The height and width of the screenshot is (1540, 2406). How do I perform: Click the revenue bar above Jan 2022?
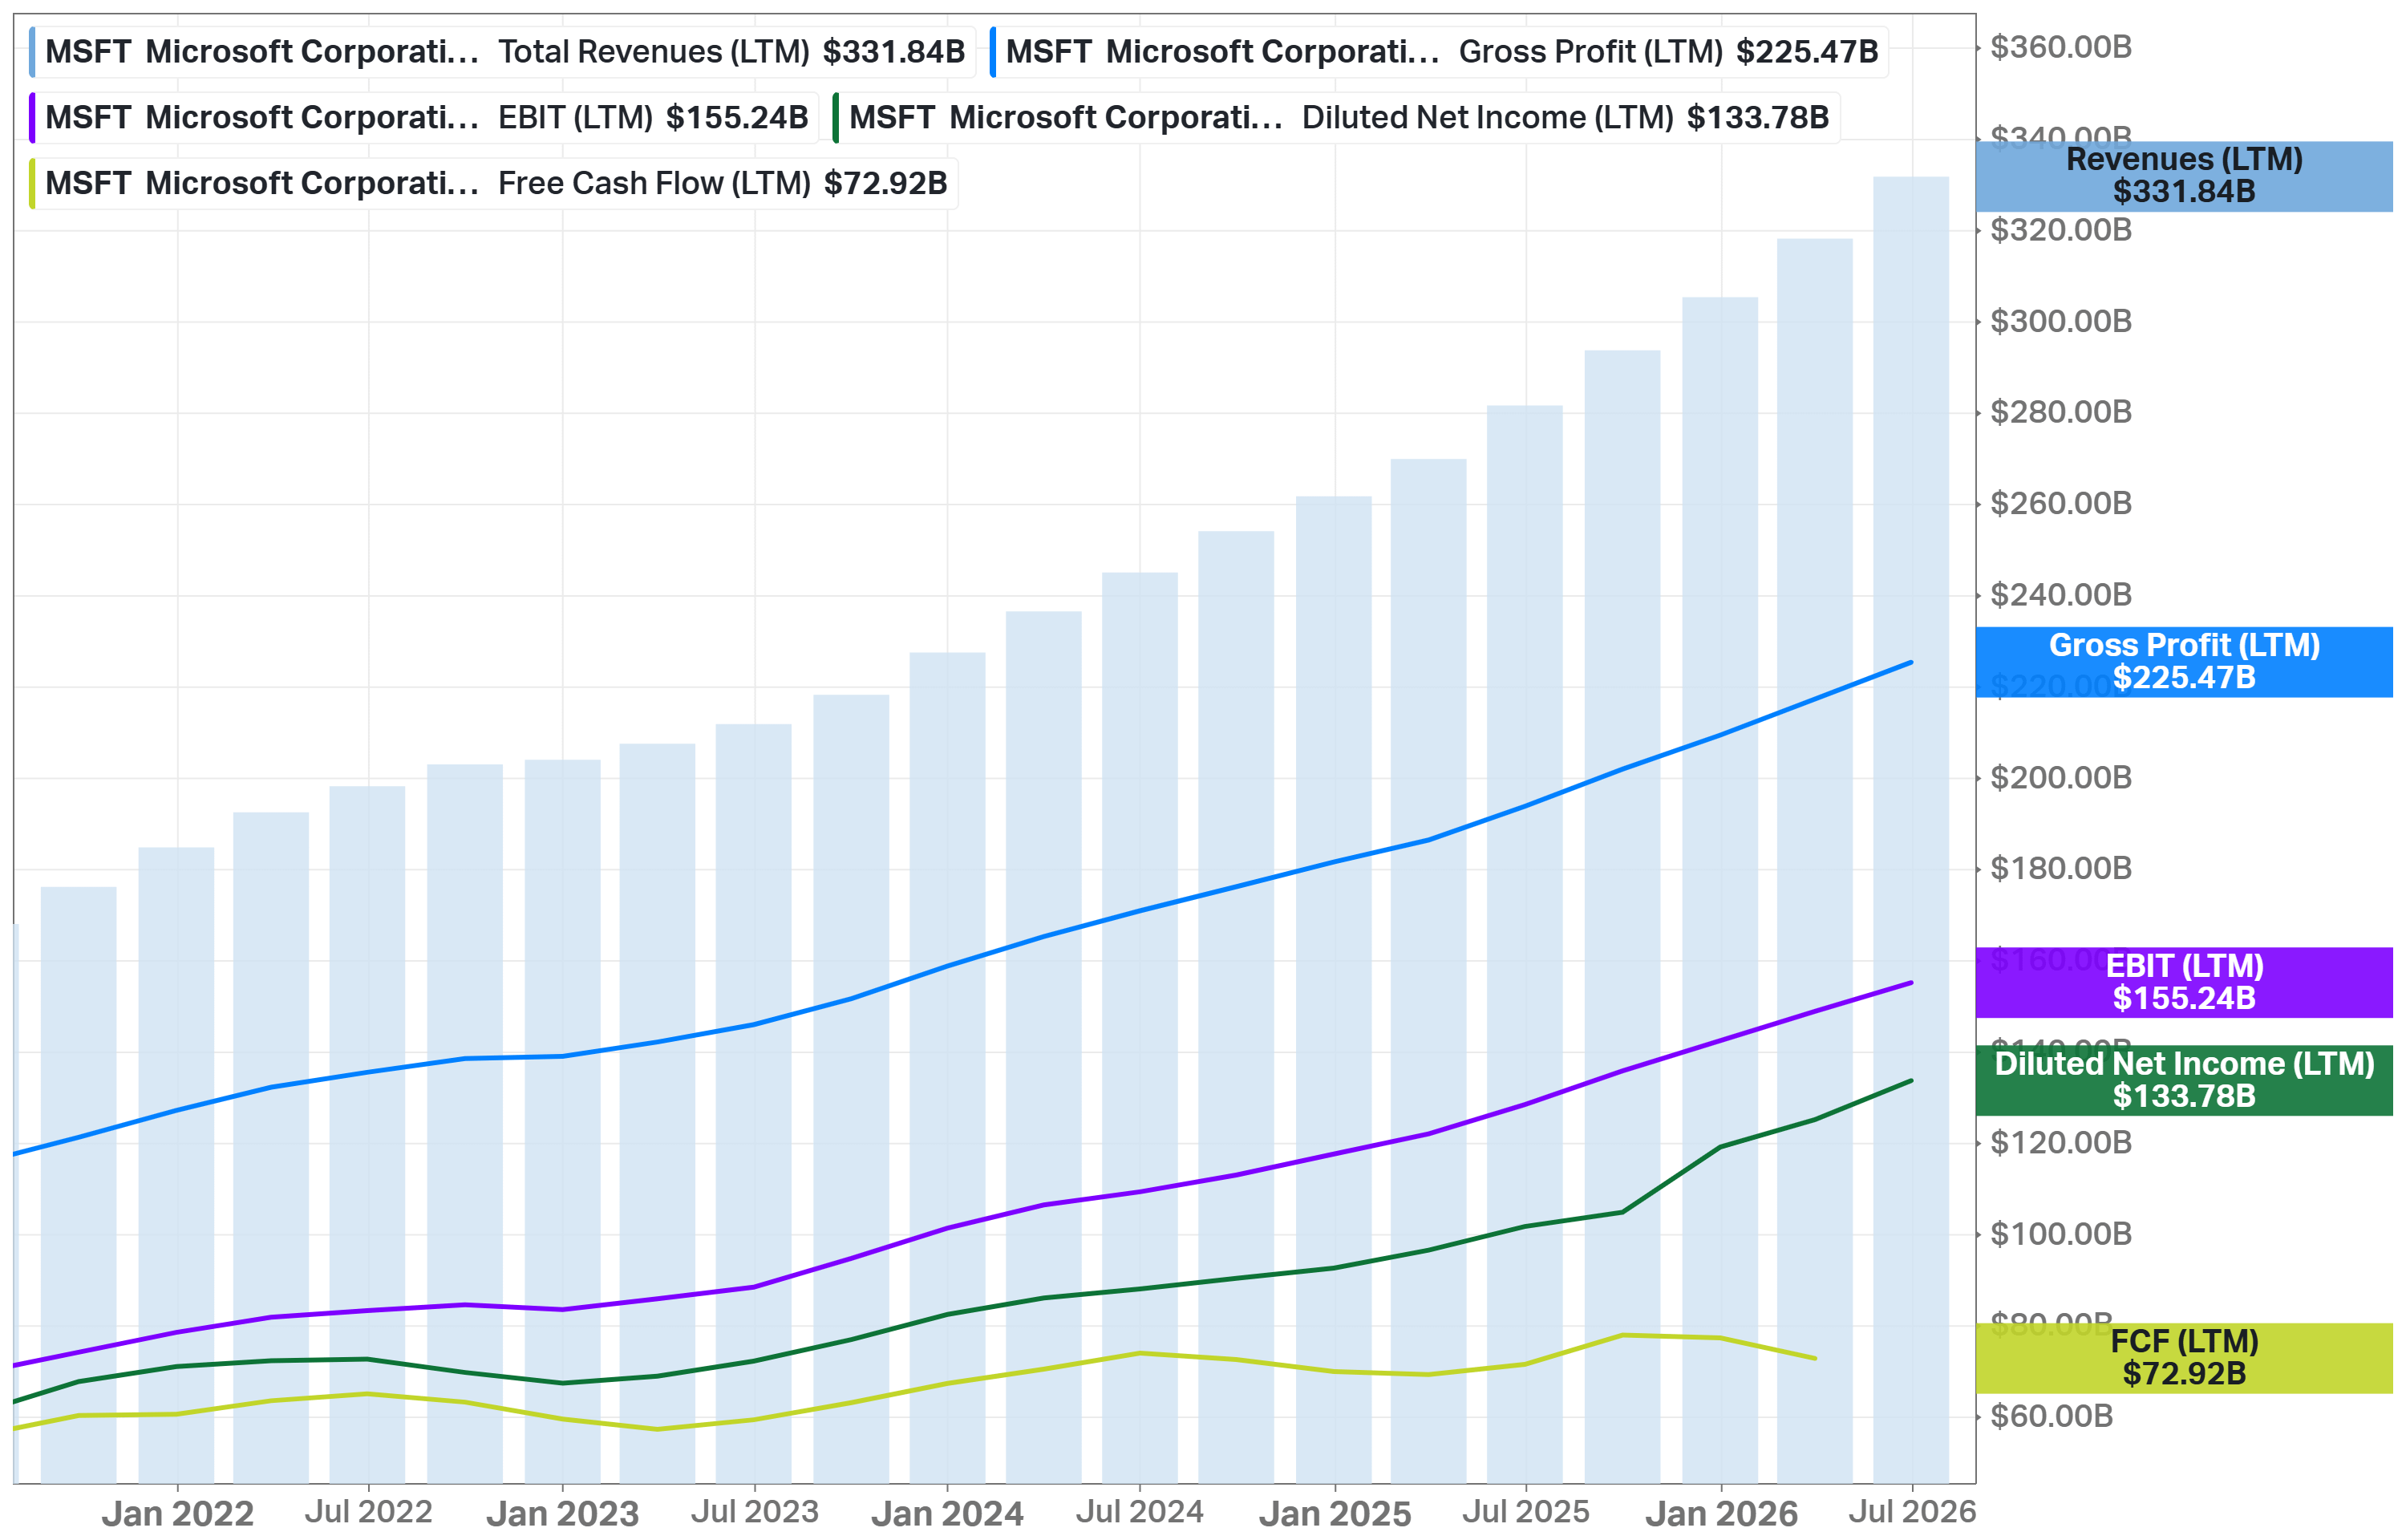click(176, 1166)
